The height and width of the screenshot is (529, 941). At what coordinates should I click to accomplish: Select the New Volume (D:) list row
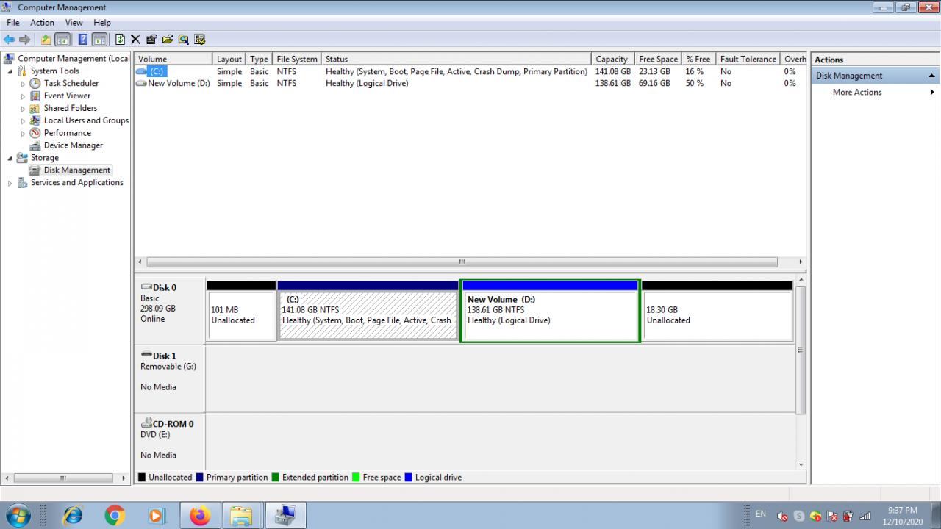coord(470,84)
